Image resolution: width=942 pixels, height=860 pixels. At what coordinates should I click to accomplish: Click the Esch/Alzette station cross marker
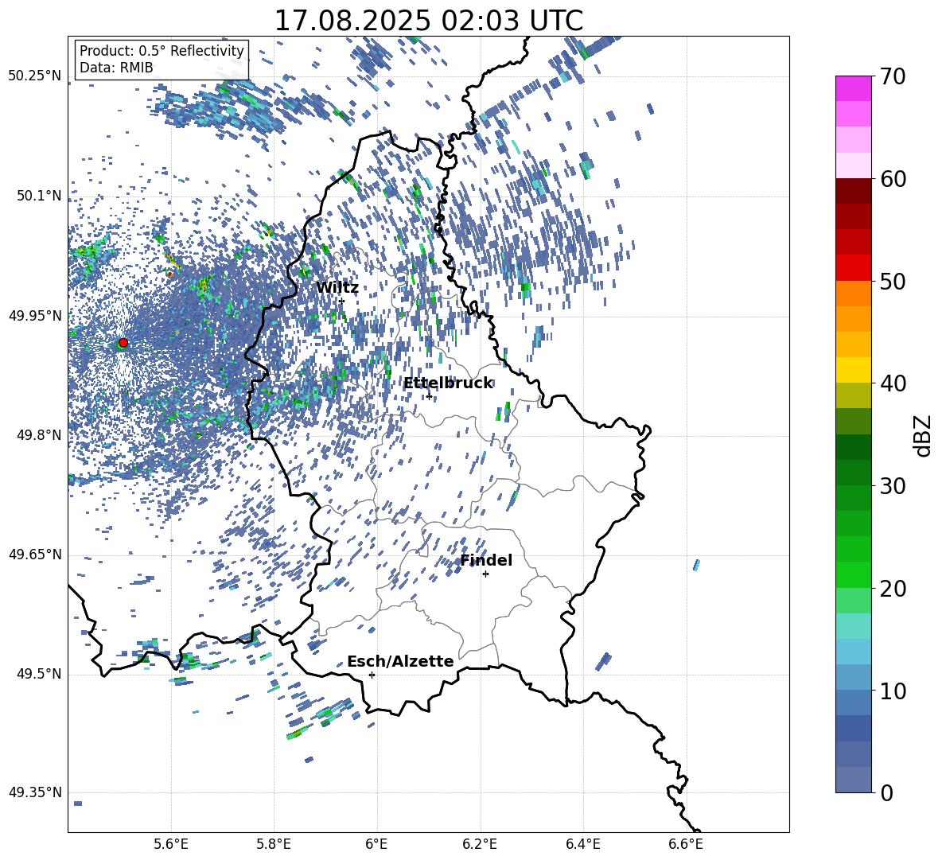[372, 675]
